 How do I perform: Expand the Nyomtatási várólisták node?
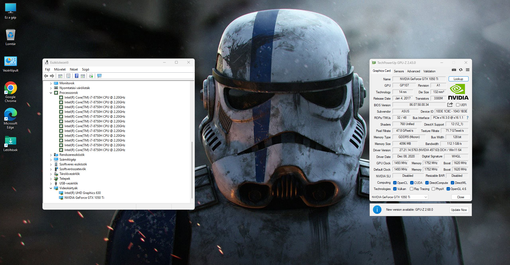coord(51,88)
